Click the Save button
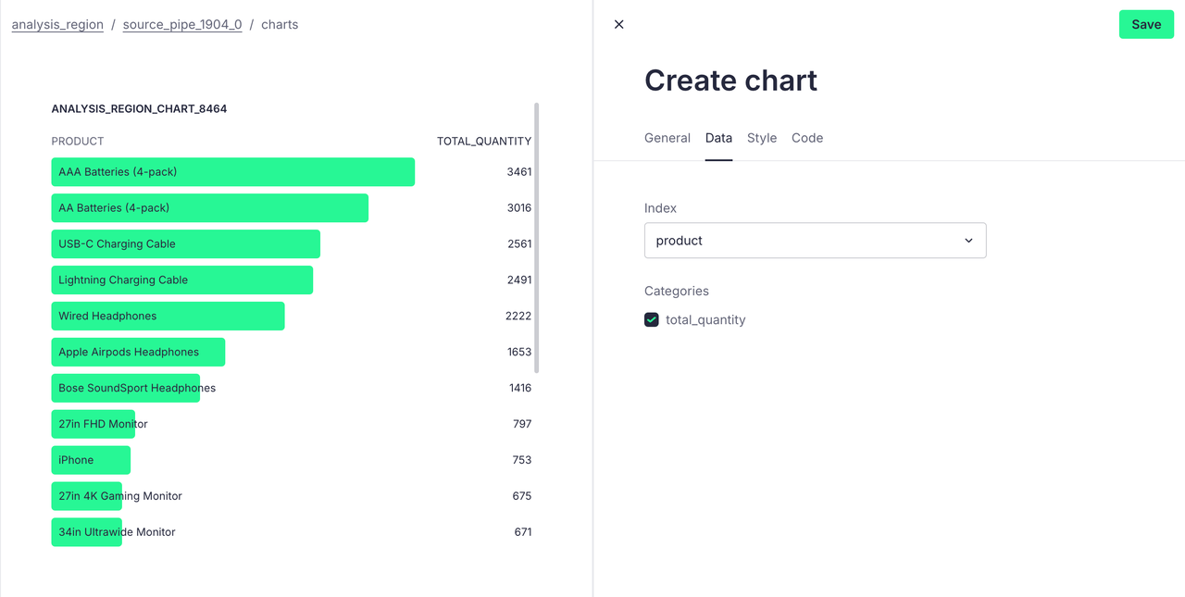The height and width of the screenshot is (597, 1185). coord(1145,25)
